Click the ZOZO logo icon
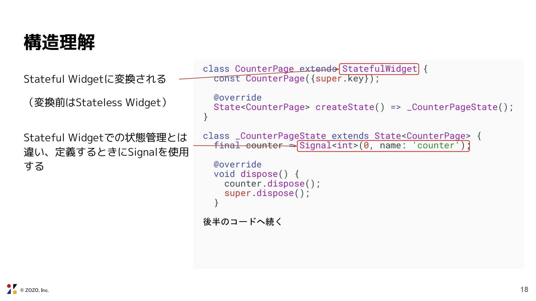The image size is (536, 301). (x=12, y=289)
